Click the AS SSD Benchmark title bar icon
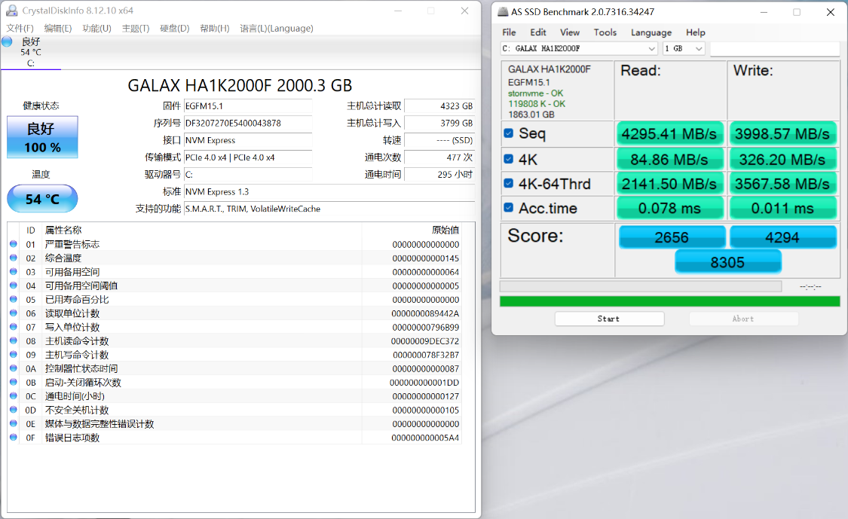 503,11
